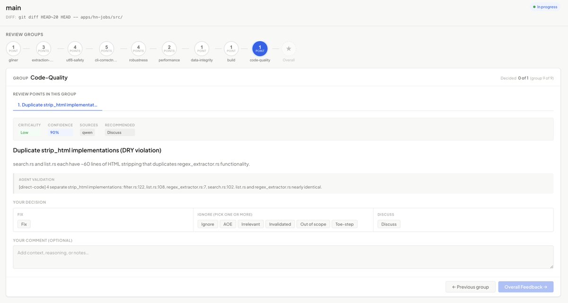Choose the Discuss decision button

pyautogui.click(x=389, y=224)
